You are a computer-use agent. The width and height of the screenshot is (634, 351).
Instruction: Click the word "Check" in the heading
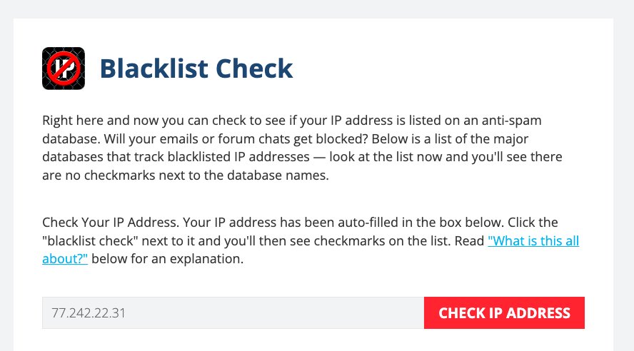pos(254,68)
